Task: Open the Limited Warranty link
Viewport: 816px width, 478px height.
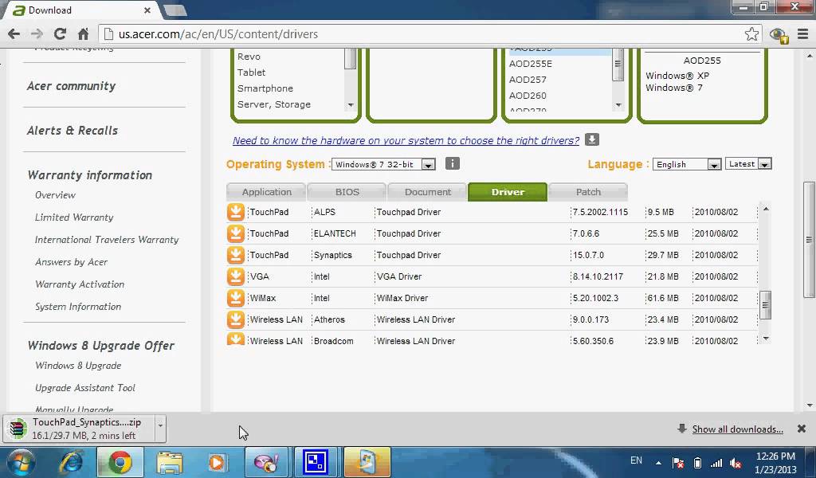Action: coord(74,217)
